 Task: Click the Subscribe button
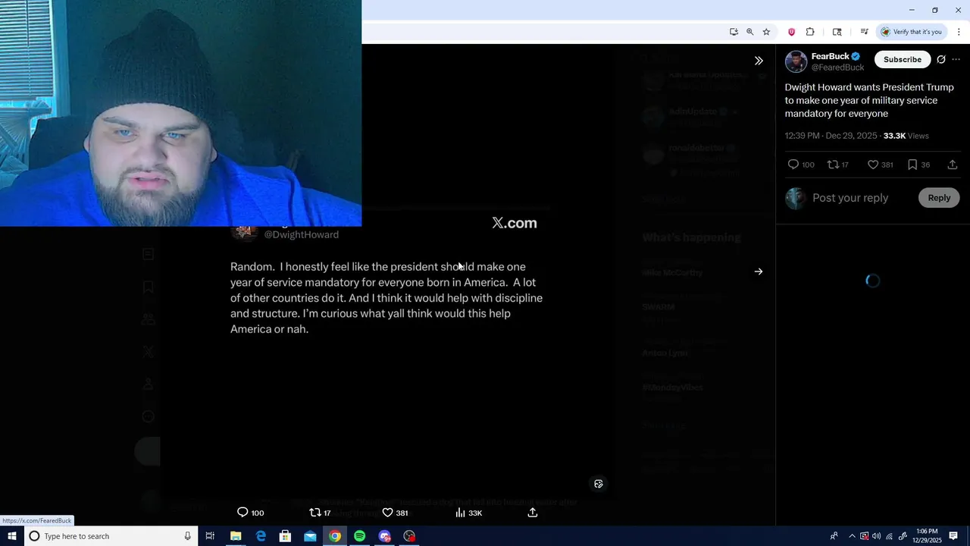pos(903,59)
